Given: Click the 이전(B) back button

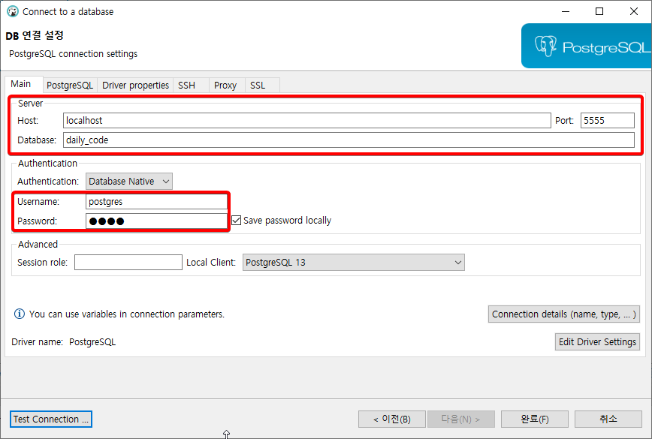Looking at the screenshot, I should coord(391,419).
